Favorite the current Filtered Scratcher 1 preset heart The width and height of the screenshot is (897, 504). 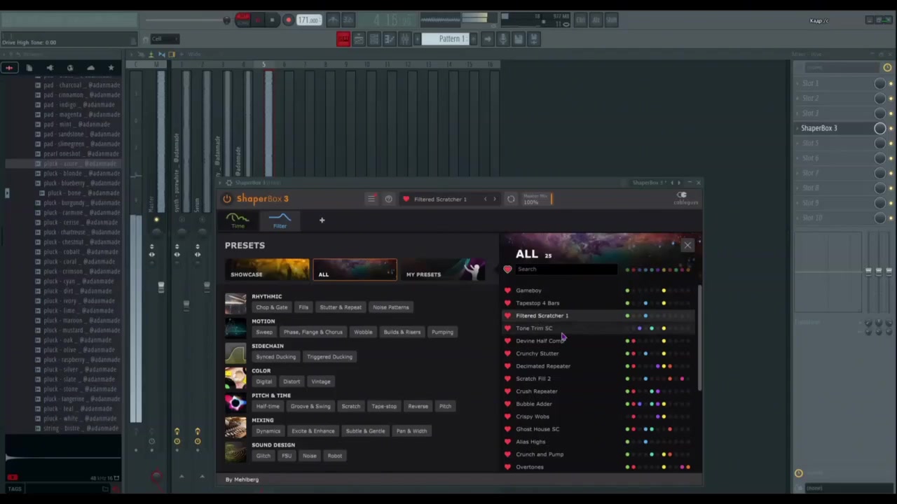tap(406, 199)
